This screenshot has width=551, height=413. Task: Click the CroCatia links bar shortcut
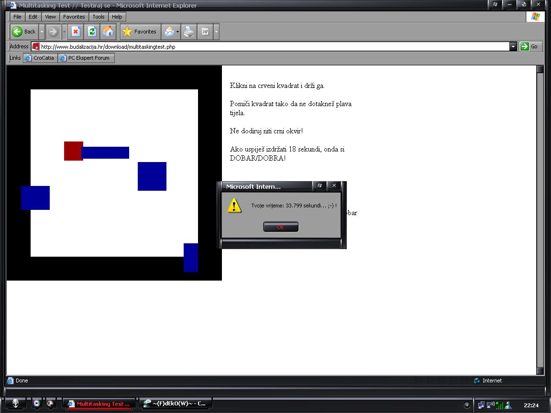[40, 58]
